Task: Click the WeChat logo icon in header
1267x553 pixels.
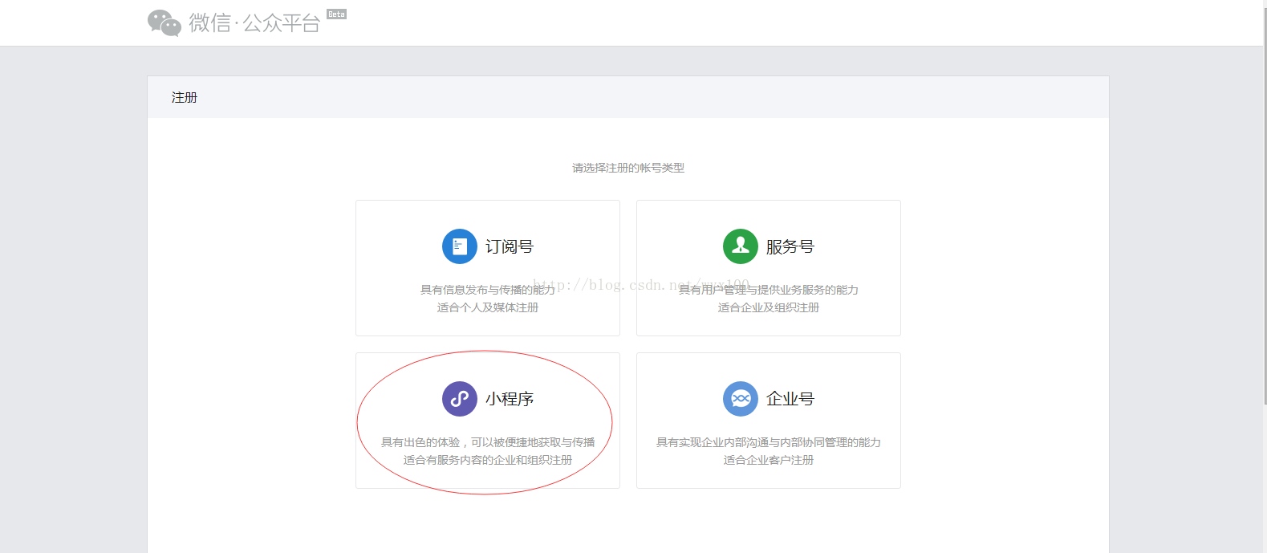Action: [164, 22]
